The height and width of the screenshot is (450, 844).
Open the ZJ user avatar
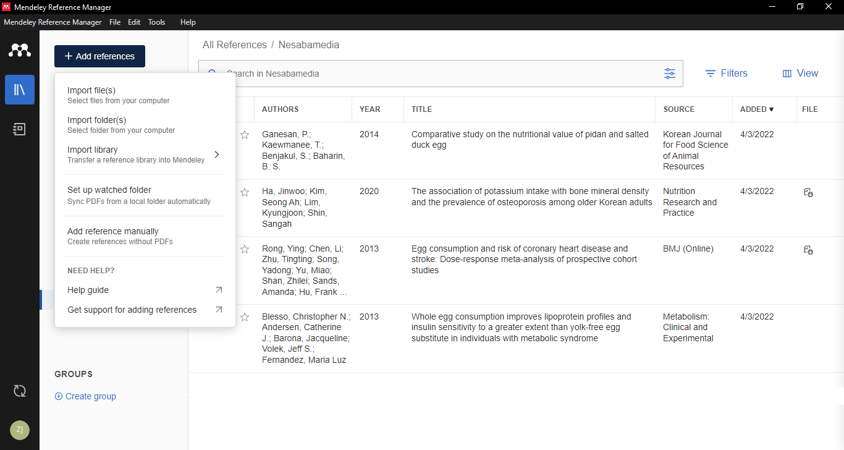(20, 430)
